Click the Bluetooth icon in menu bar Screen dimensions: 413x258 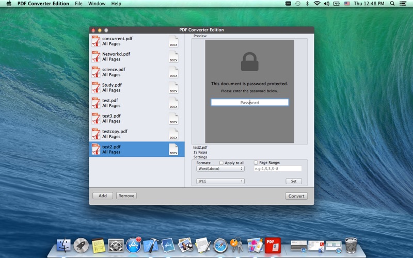(307, 4)
